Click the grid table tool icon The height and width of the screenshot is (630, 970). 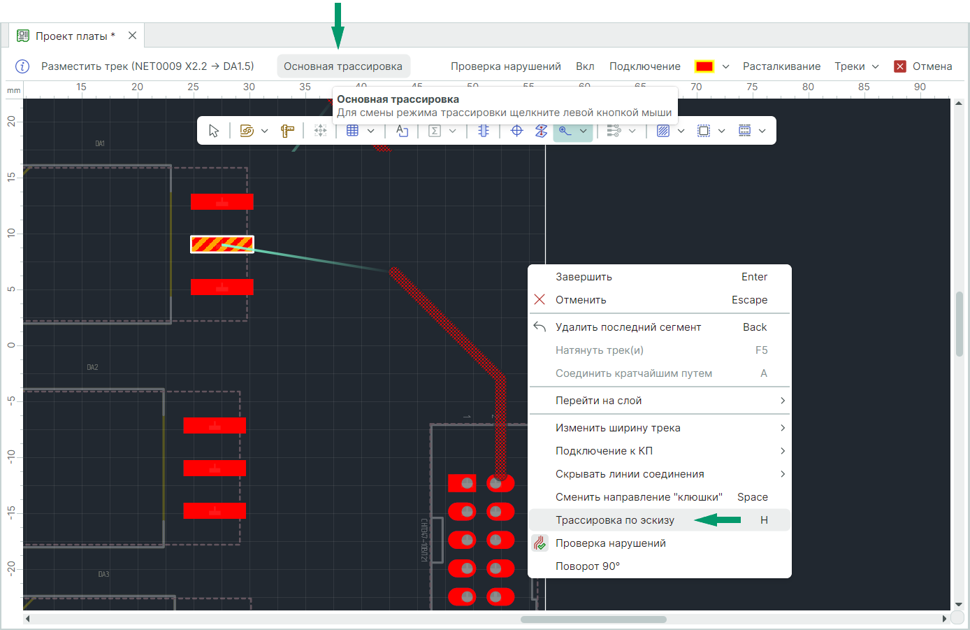353,131
